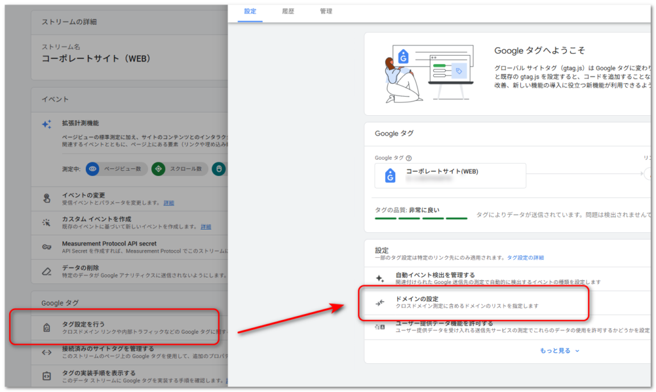Open データの削除 row
Image resolution: width=656 pixels, height=392 pixels.
[x=129, y=271]
